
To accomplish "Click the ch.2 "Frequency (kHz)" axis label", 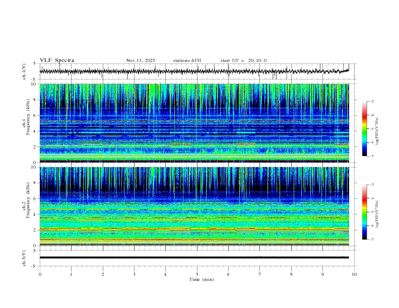I will (28, 200).
